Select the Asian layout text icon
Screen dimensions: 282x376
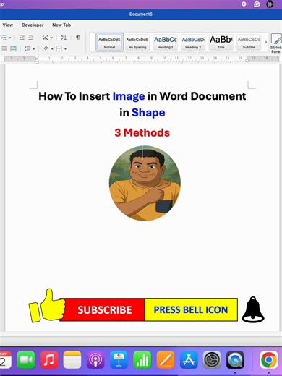tap(45, 38)
